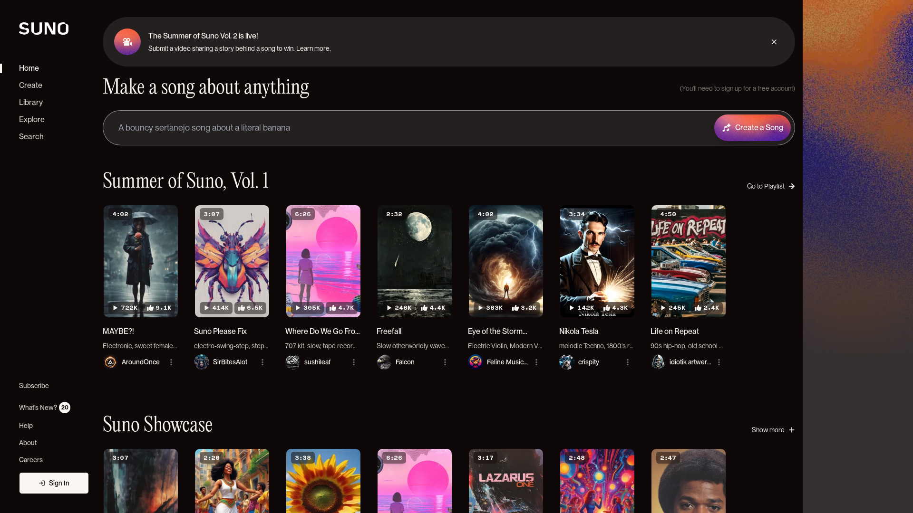Image resolution: width=913 pixels, height=513 pixels.
Task: Open AroundOnce profile avatar
Action: point(110,362)
